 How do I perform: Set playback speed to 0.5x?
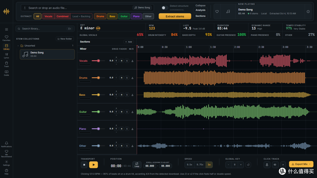[x=190, y=165]
